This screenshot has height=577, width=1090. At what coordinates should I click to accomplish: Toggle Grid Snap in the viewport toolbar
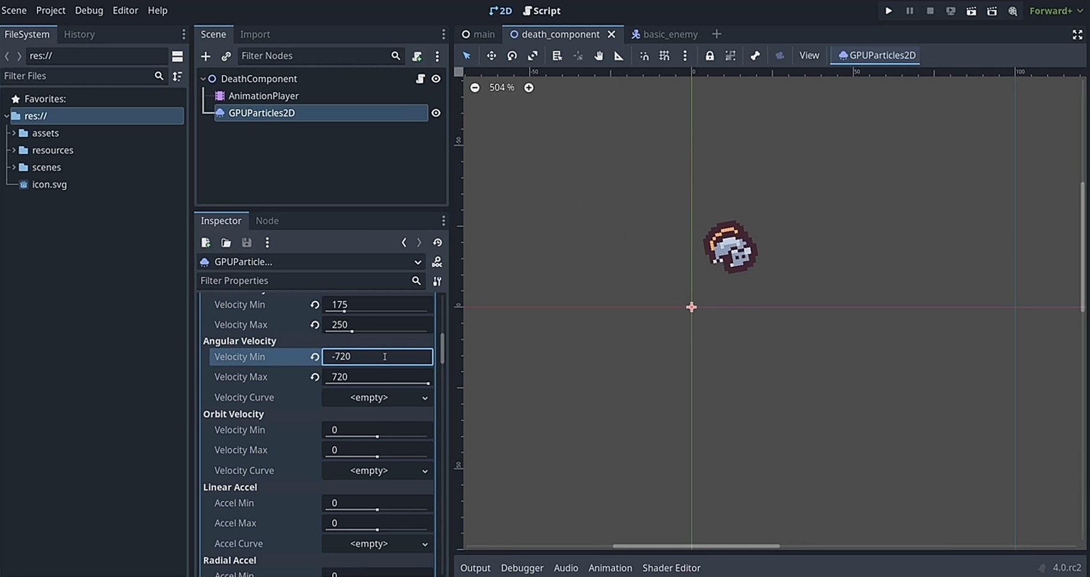tap(664, 56)
